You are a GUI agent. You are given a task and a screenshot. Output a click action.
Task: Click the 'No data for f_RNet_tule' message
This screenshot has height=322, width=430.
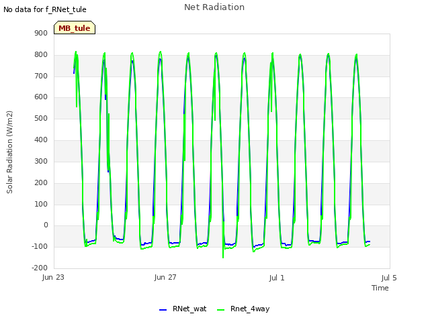click(x=45, y=9)
